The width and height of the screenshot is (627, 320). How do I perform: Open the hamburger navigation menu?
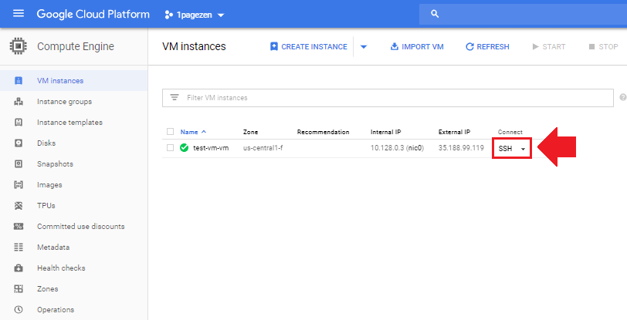click(19, 14)
